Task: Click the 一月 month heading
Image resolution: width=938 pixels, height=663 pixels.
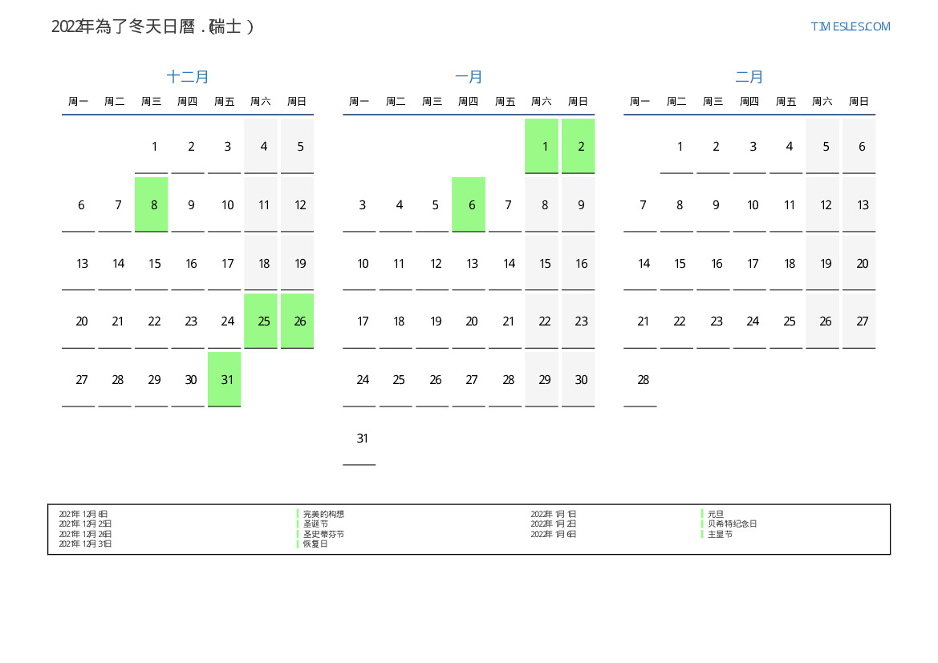Action: click(469, 77)
